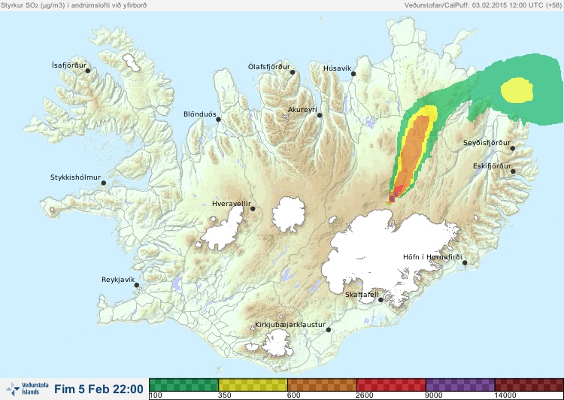Image resolution: width=564 pixels, height=400 pixels.
Task: Click the purple peak SO2 source spot
Action: [392, 198]
